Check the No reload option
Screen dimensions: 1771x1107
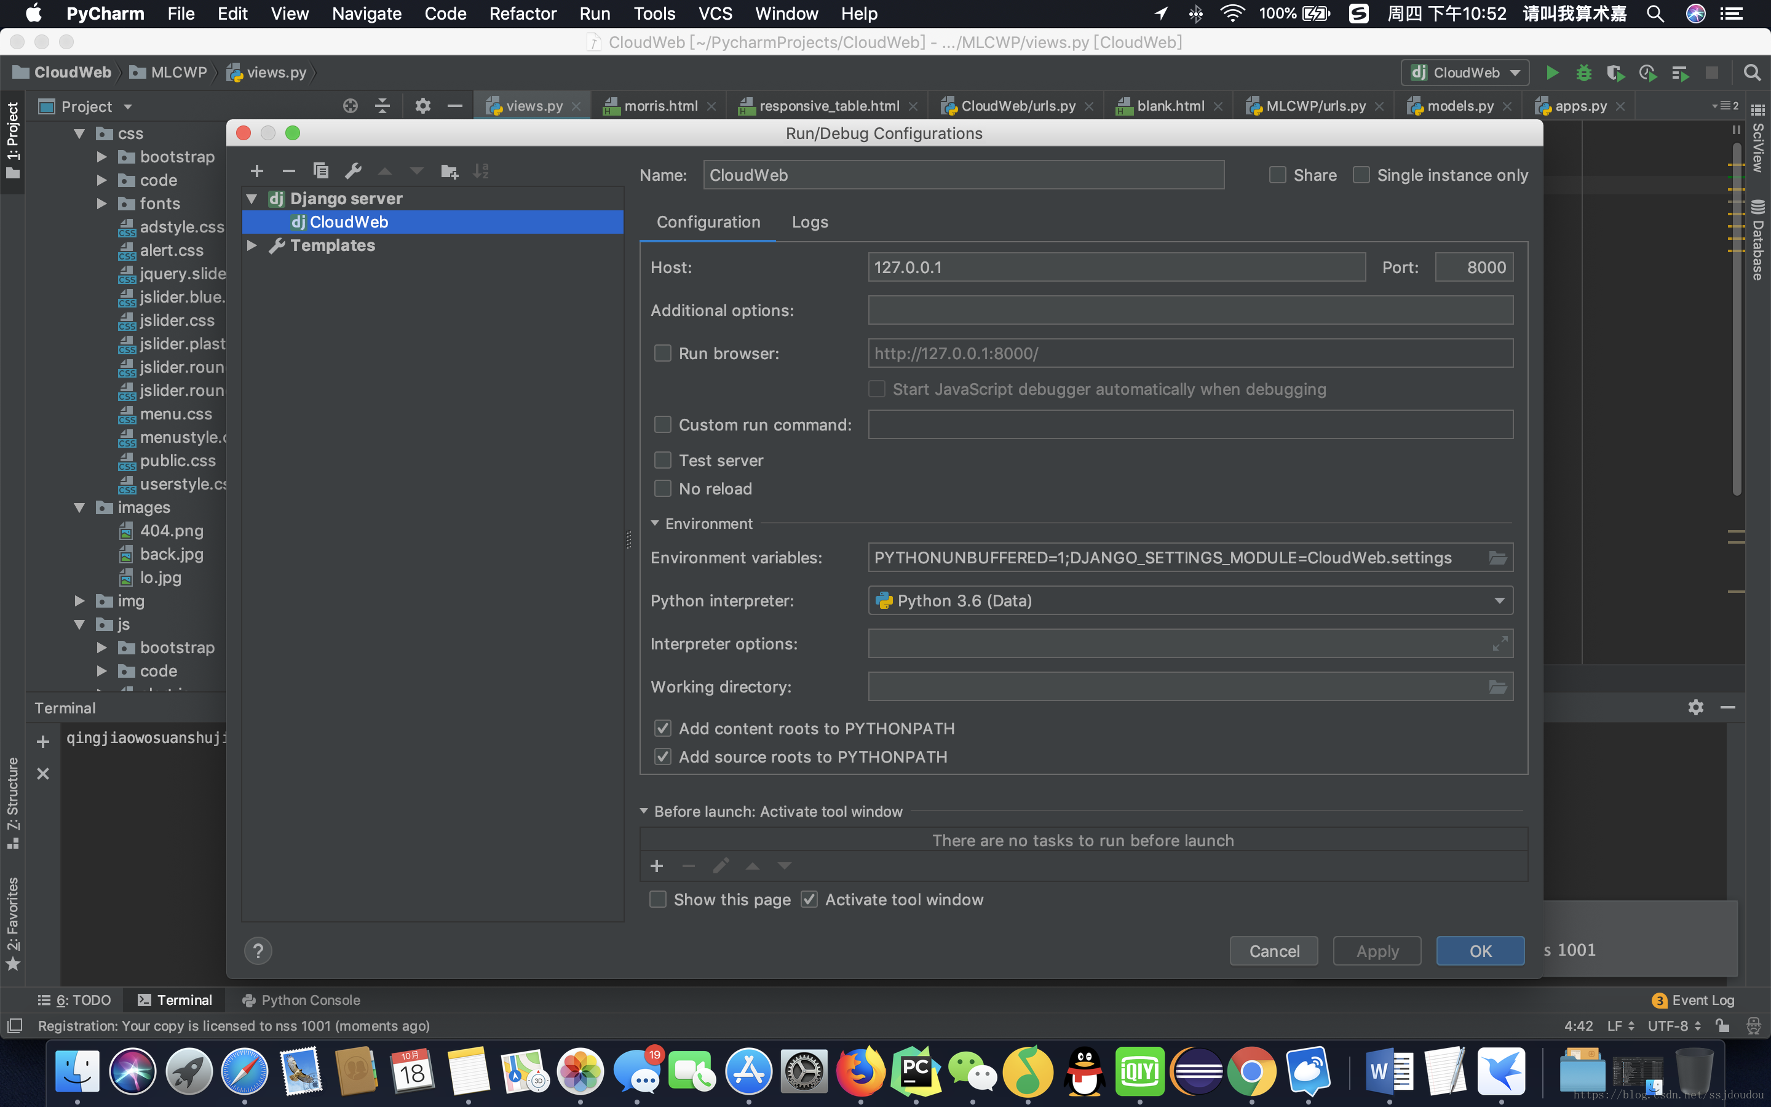click(x=662, y=488)
